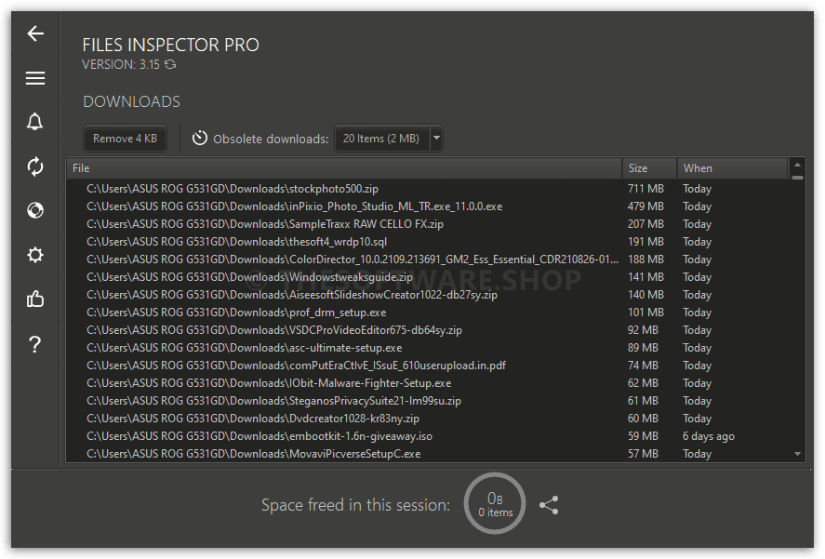Open help question mark icon

point(35,344)
